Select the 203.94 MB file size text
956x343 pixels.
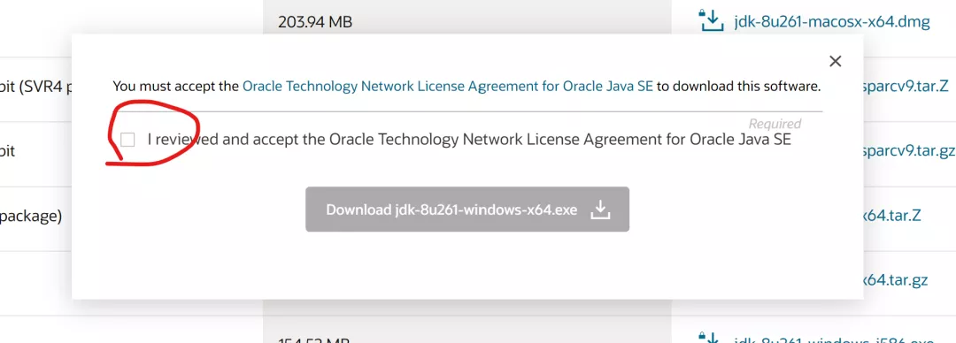pos(315,22)
